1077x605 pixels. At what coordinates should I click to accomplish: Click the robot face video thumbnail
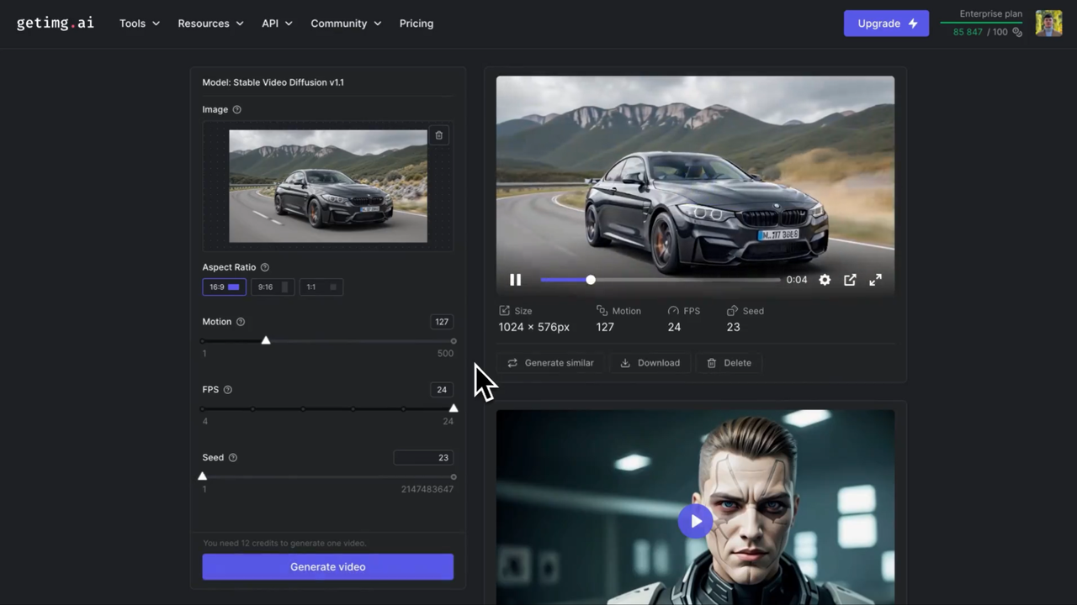pos(696,521)
